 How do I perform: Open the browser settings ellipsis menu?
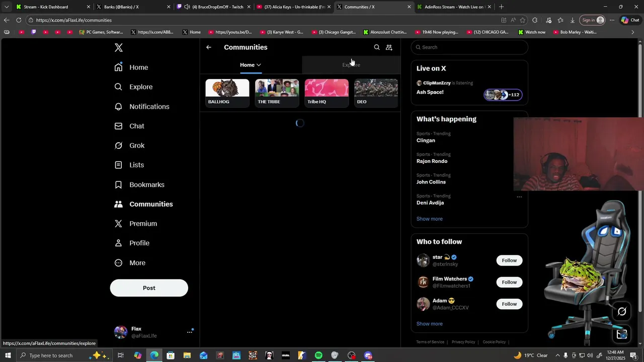pyautogui.click(x=612, y=20)
